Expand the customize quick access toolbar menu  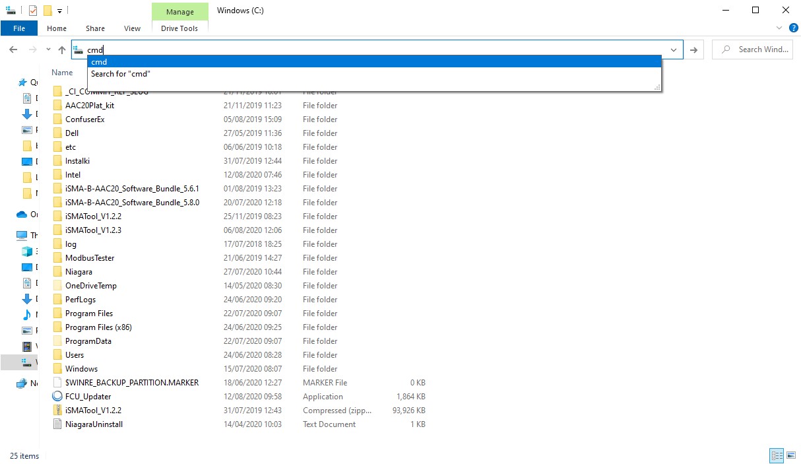pyautogui.click(x=59, y=11)
